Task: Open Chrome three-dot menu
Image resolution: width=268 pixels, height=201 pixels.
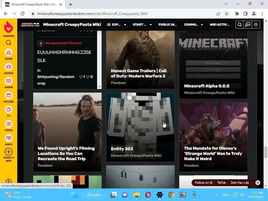Action: (x=262, y=14)
